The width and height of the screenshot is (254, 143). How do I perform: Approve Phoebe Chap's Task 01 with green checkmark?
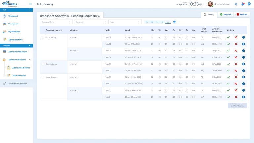coord(228,37)
